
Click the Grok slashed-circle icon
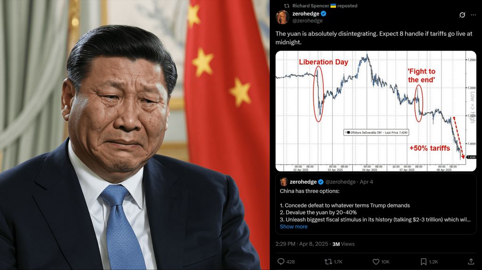(462, 15)
